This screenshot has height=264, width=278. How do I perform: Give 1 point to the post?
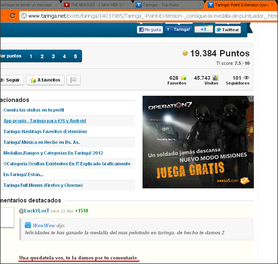point(31,56)
